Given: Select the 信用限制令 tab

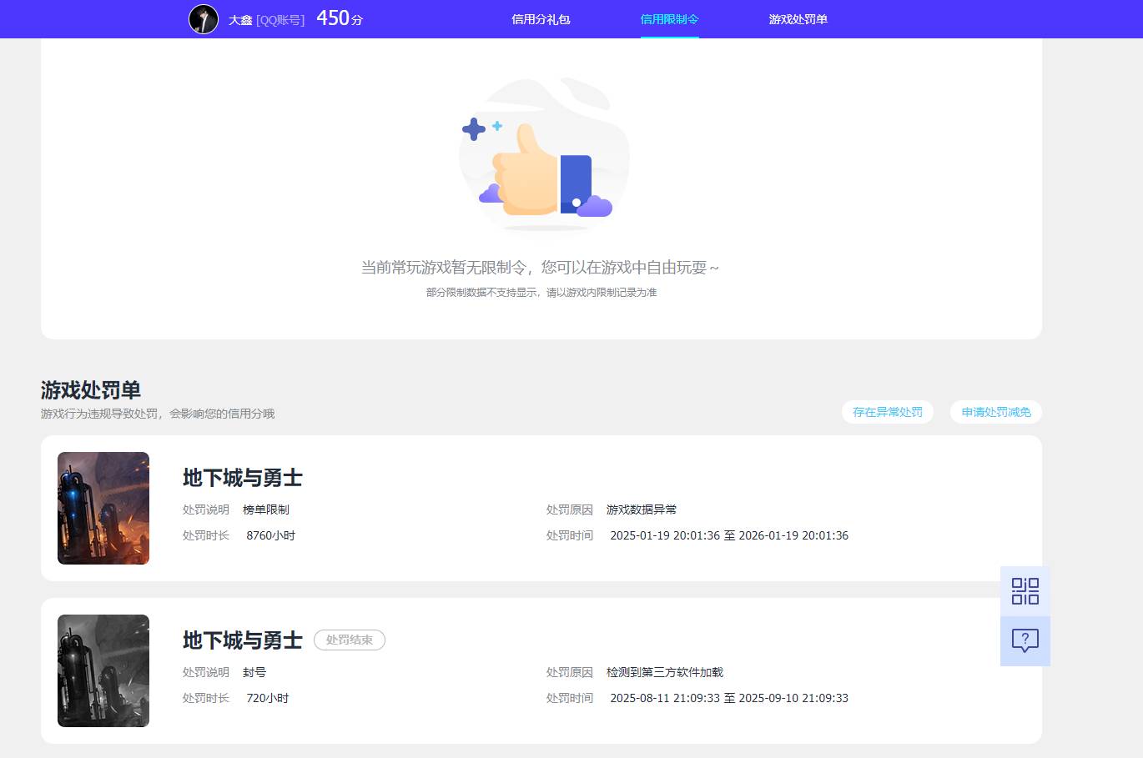Looking at the screenshot, I should pyautogui.click(x=669, y=18).
